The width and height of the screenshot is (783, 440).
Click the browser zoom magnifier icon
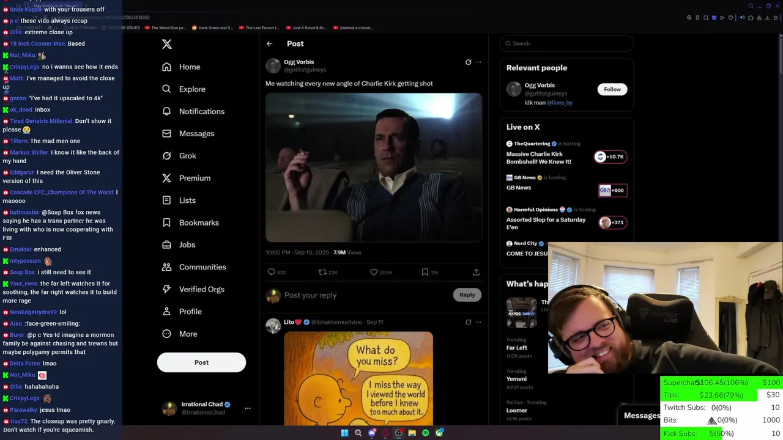point(689,18)
